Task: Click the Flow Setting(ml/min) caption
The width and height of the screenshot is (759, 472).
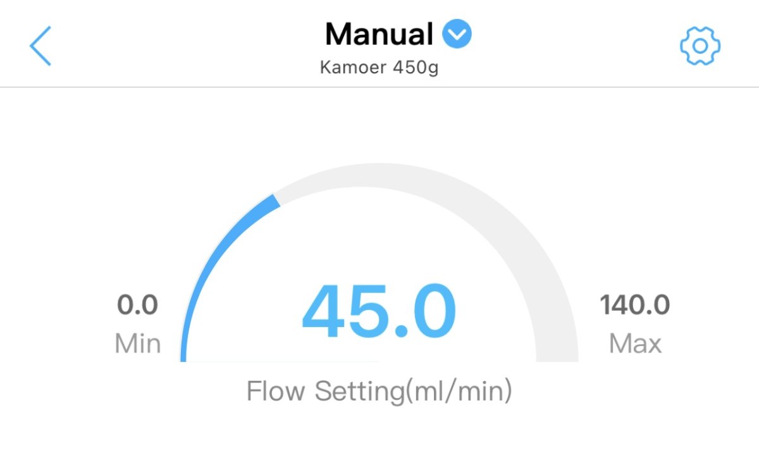Action: [x=379, y=391]
